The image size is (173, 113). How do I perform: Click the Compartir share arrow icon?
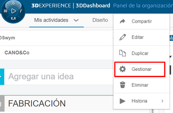(123, 21)
